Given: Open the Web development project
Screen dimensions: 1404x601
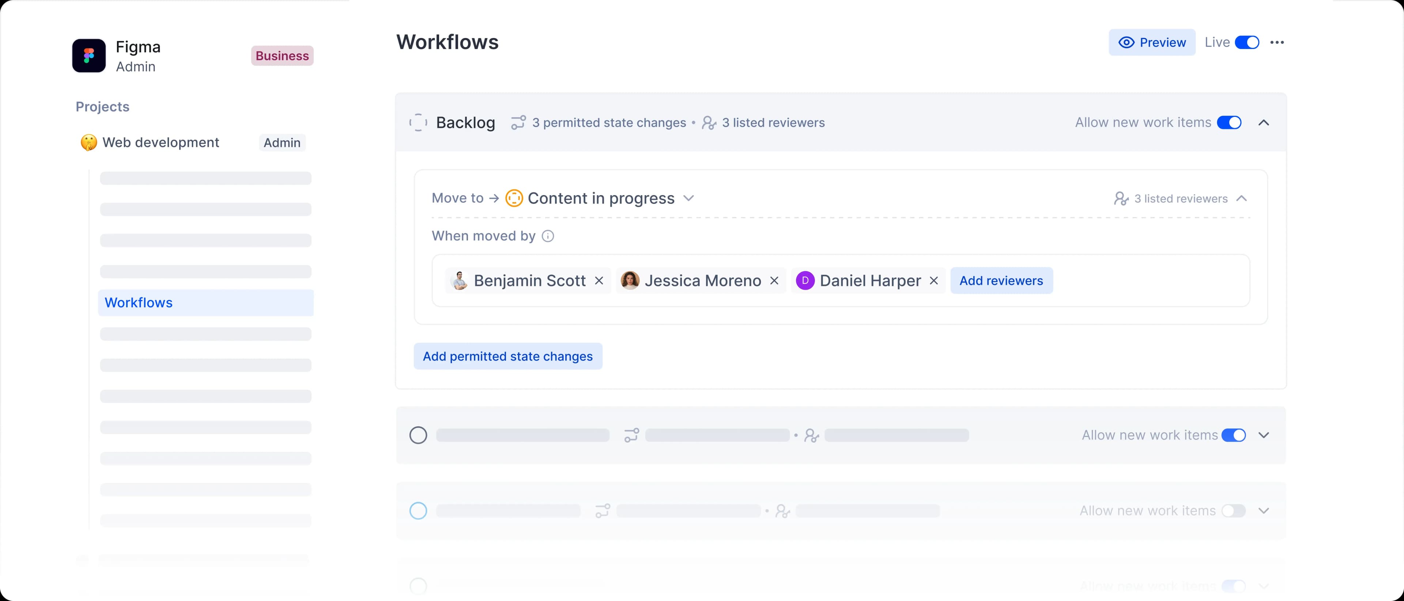Looking at the screenshot, I should pos(161,142).
